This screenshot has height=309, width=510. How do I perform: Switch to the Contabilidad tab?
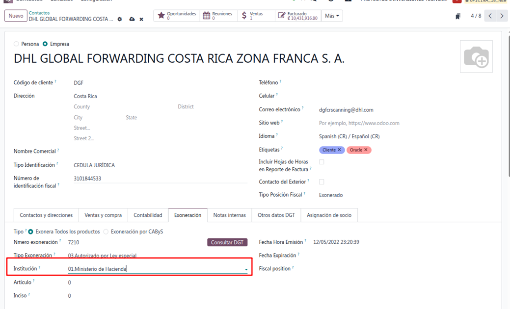tap(148, 215)
